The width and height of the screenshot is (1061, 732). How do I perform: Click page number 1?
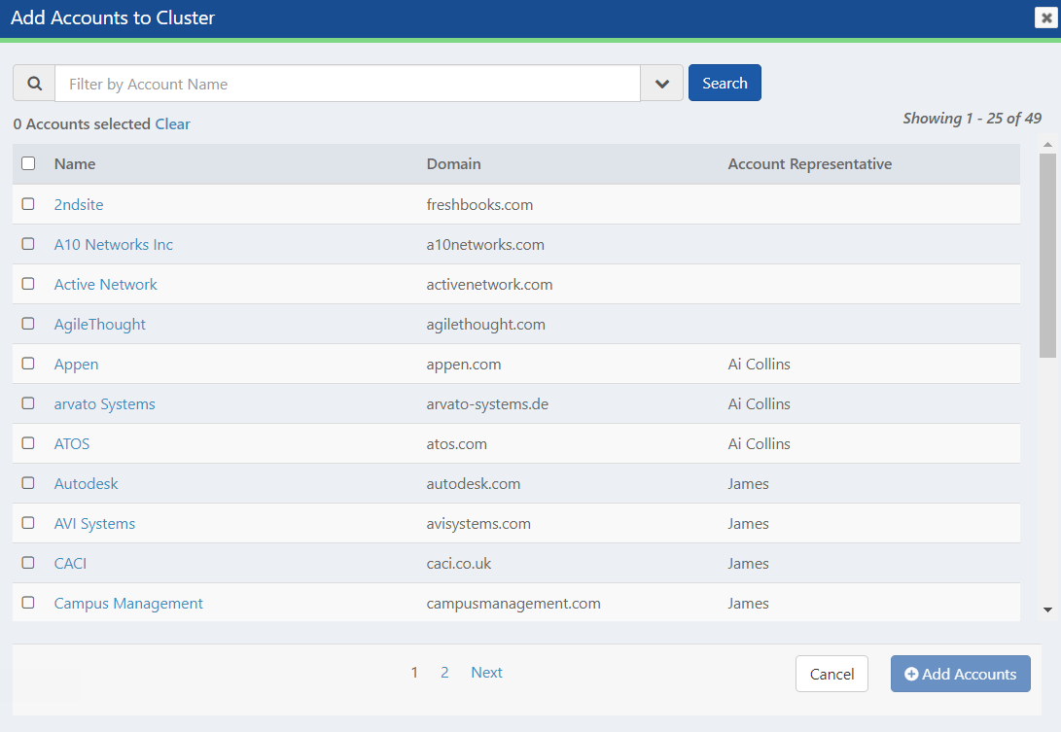coord(414,673)
